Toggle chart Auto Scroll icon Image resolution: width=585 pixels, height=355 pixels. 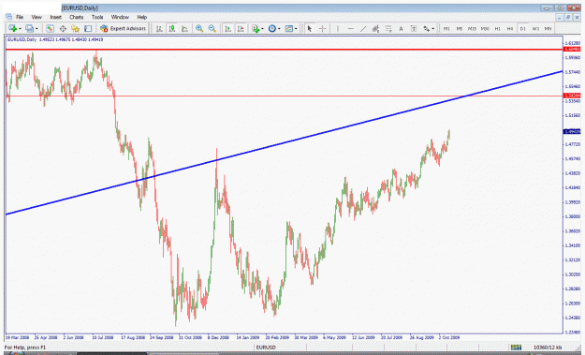click(x=228, y=28)
